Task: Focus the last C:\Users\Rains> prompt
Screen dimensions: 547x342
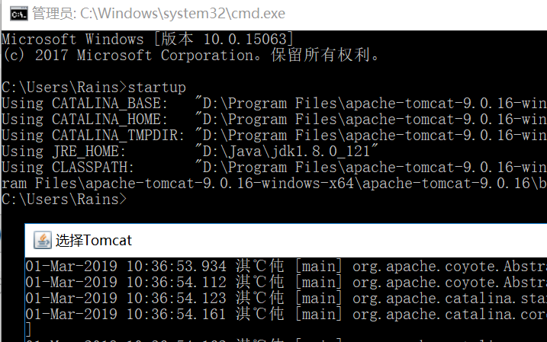Action: pyautogui.click(x=64, y=200)
